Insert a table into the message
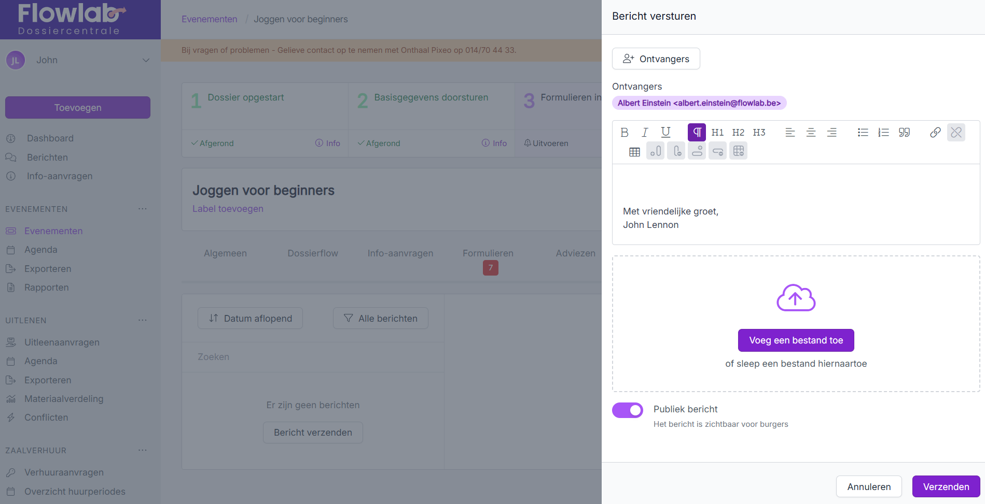 pyautogui.click(x=634, y=152)
